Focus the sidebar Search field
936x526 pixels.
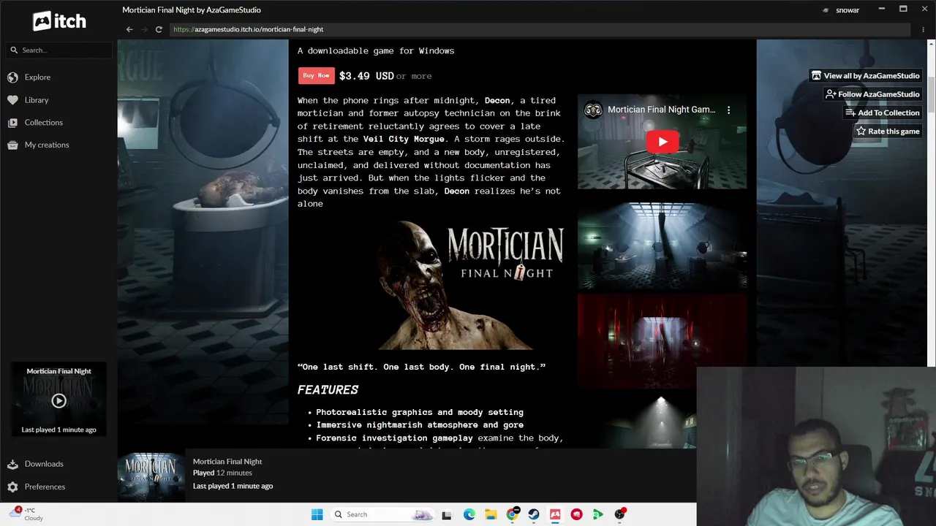coord(58,50)
